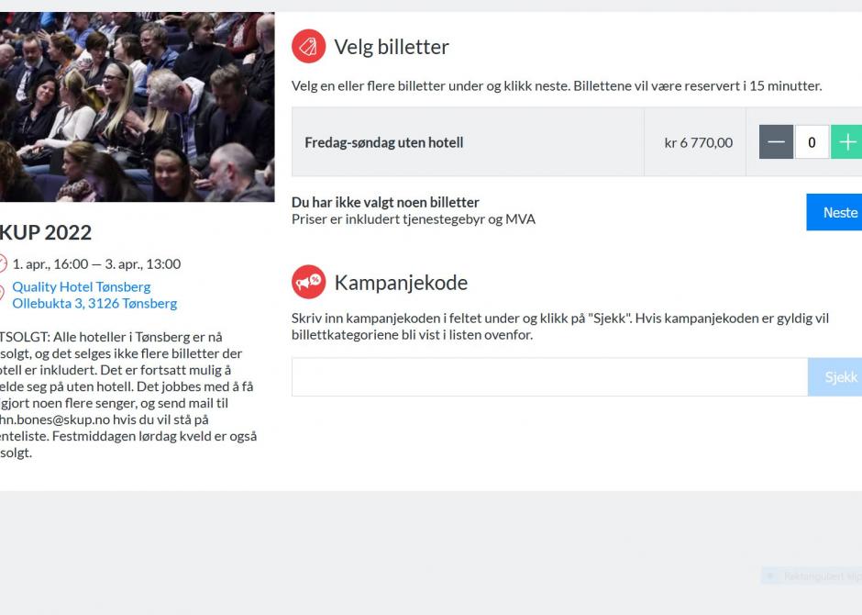Click the blue Neste button

coord(834,212)
